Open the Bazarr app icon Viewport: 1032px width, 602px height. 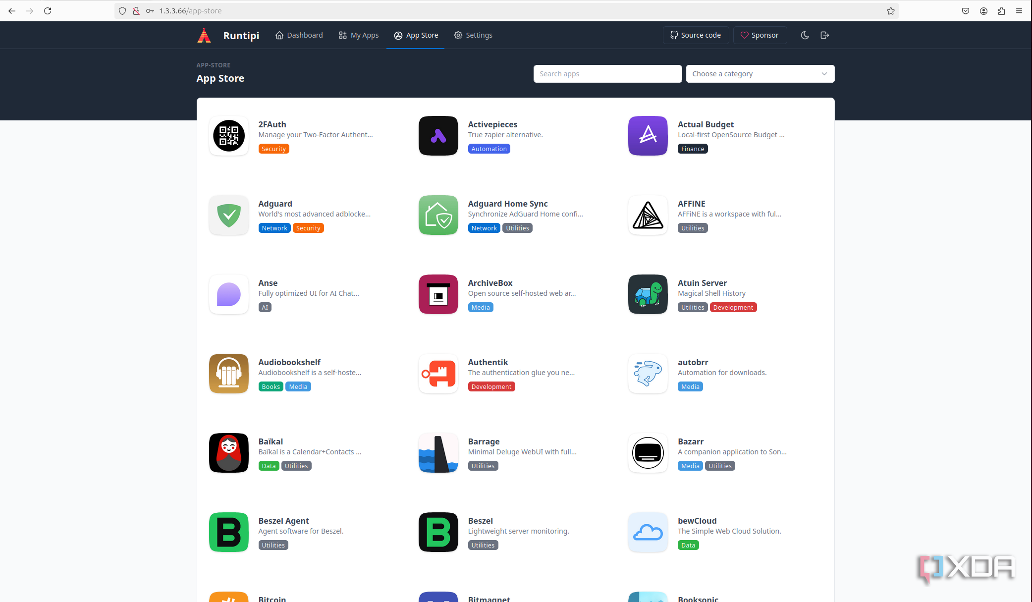click(x=648, y=453)
